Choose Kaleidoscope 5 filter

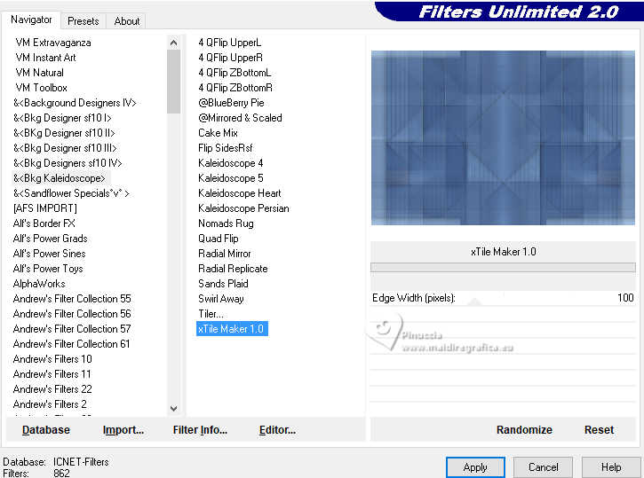point(230,178)
